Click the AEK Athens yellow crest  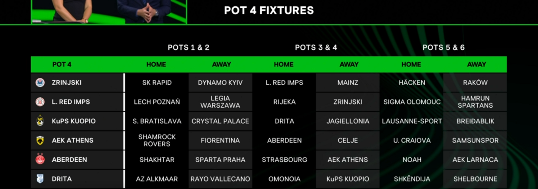(40, 141)
